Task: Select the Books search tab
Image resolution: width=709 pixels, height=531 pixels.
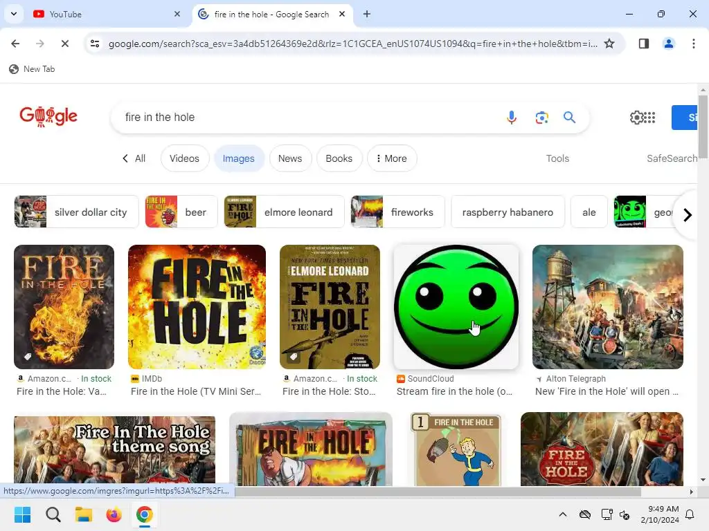Action: coord(339,158)
